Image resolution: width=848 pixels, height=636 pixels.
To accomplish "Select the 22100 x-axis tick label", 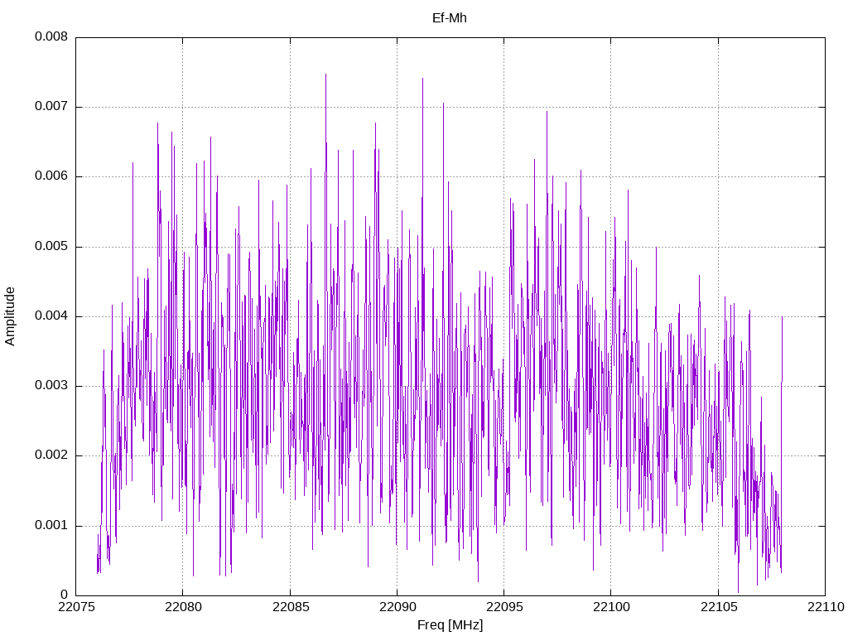I will click(611, 607).
